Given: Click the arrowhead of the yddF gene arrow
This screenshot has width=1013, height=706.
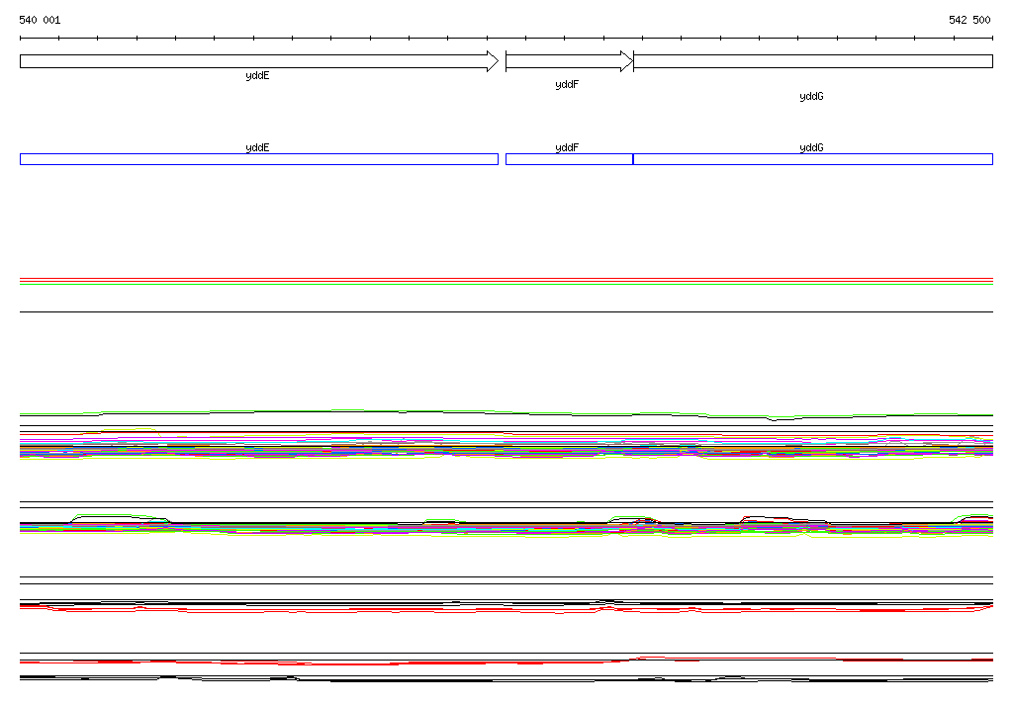Looking at the screenshot, I should 626,61.
